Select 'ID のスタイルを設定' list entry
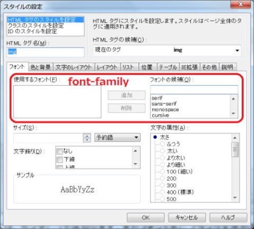This screenshot has height=229, width=254. coord(46,31)
